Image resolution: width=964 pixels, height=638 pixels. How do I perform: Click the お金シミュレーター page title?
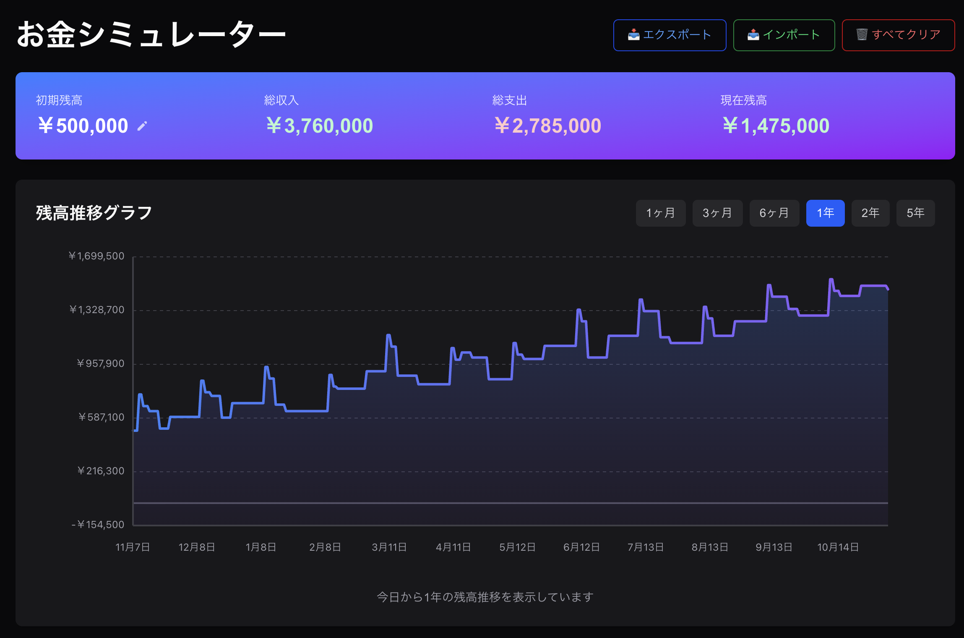tap(151, 34)
